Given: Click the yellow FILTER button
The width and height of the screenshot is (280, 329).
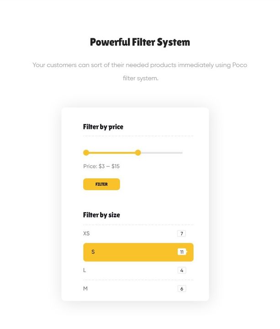Looking at the screenshot, I should point(101,184).
